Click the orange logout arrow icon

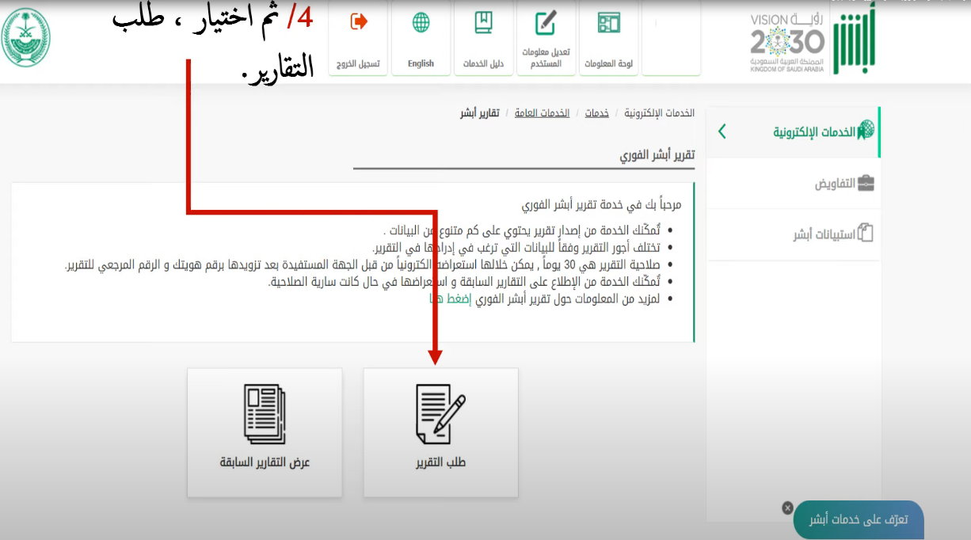[x=359, y=21]
